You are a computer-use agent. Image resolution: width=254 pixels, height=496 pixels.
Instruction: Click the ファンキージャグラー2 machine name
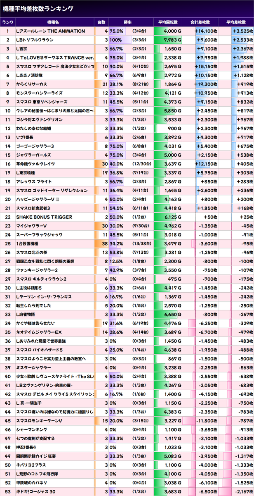(36, 270)
